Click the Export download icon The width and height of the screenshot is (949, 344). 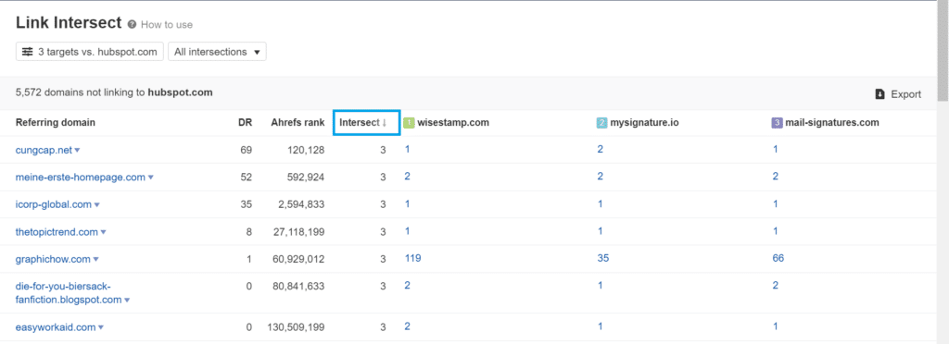880,94
